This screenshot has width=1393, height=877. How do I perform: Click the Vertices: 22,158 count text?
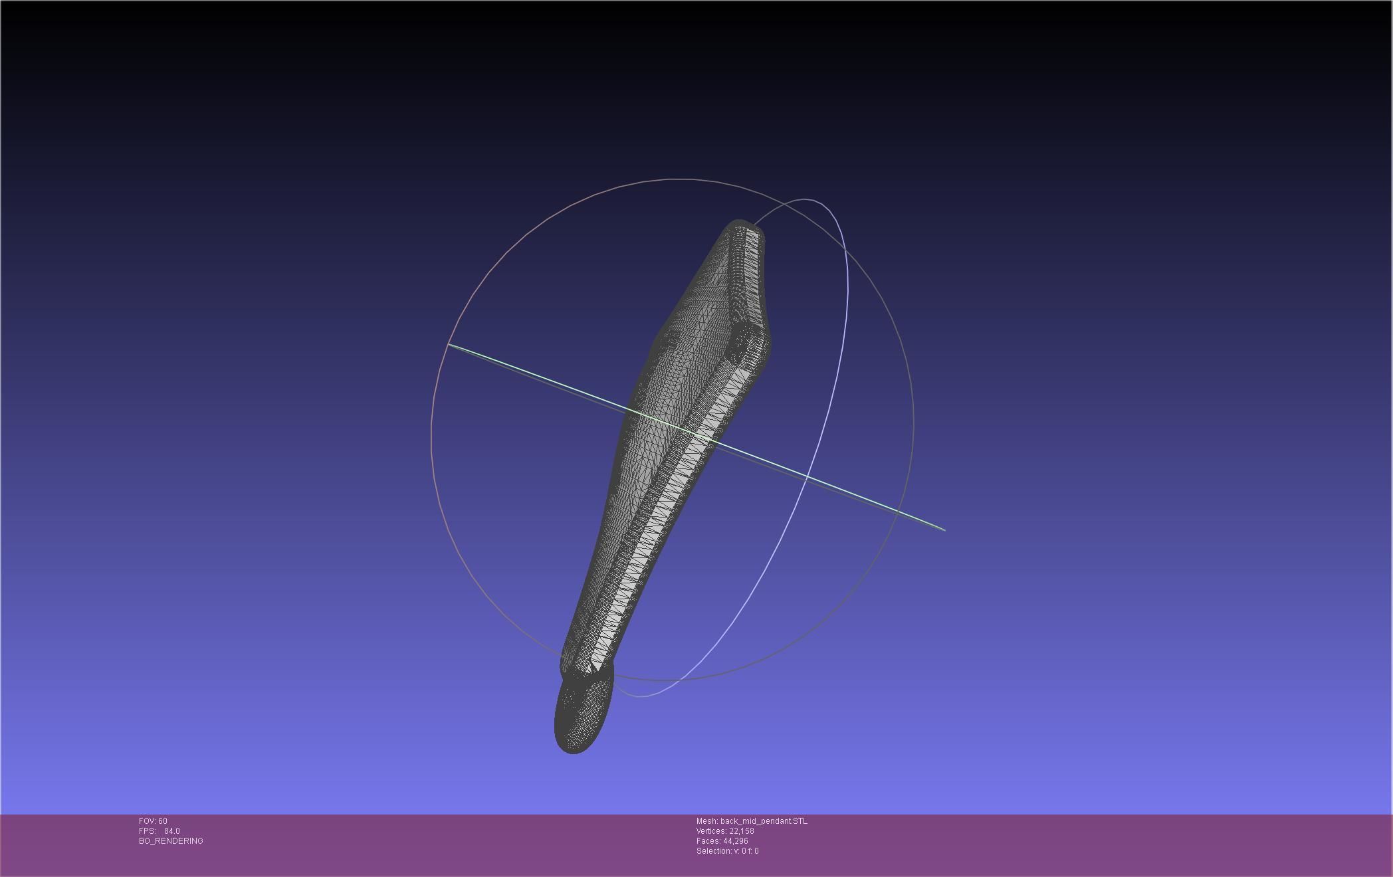(724, 831)
